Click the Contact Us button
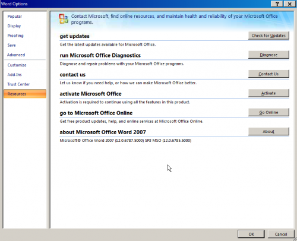The width and height of the screenshot is (297, 241). click(268, 74)
